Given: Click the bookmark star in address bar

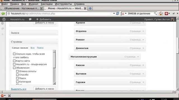Looking at the screenshot, I should point(111,14).
